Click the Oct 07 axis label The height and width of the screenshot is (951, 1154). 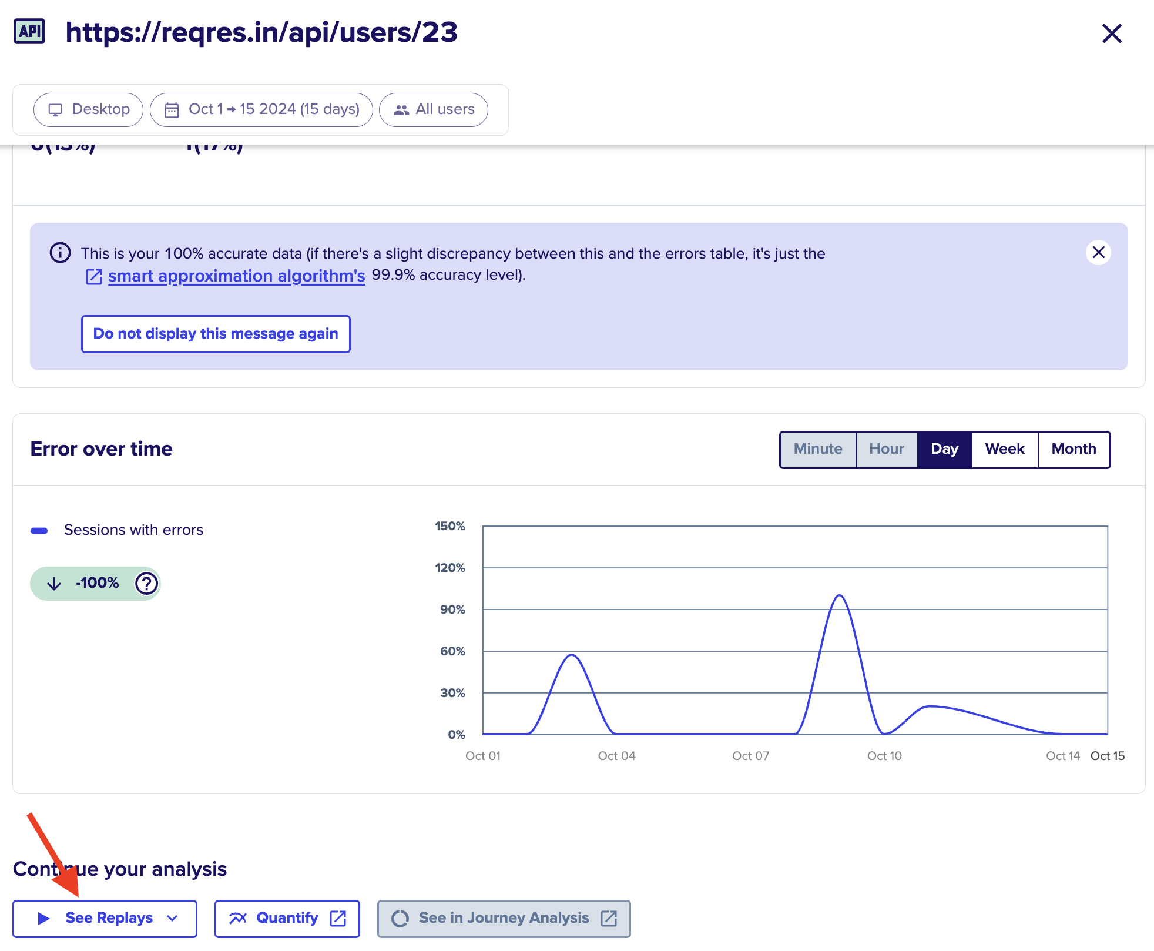coord(750,756)
